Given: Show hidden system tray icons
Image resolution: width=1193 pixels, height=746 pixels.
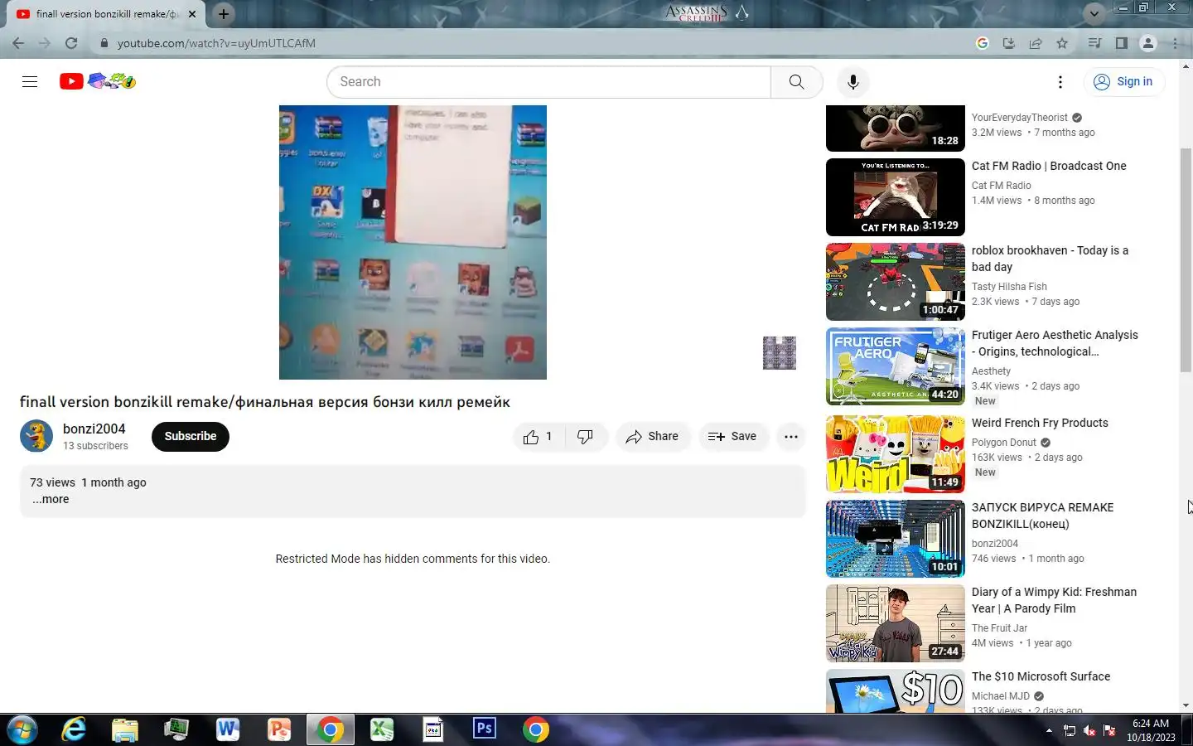Looking at the screenshot, I should coord(1049,730).
